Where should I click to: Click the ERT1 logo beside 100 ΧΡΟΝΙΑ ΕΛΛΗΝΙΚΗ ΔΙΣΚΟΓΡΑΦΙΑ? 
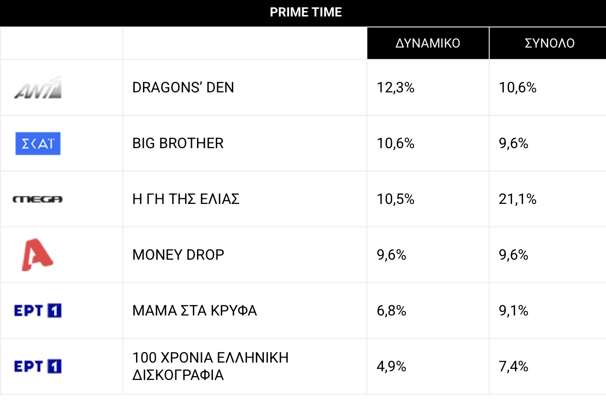tap(38, 367)
